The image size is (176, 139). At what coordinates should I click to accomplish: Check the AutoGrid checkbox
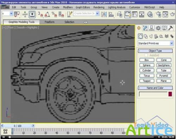[146, 55]
